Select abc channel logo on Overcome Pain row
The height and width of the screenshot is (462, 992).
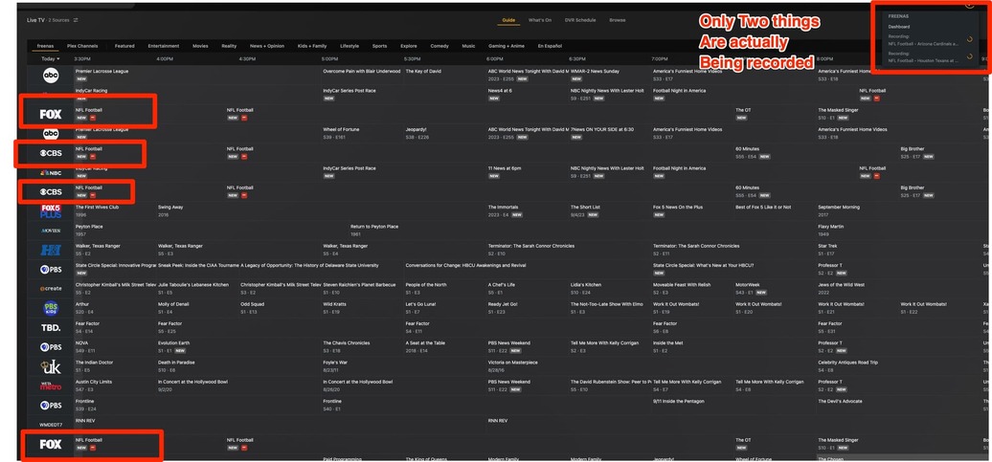click(x=51, y=76)
